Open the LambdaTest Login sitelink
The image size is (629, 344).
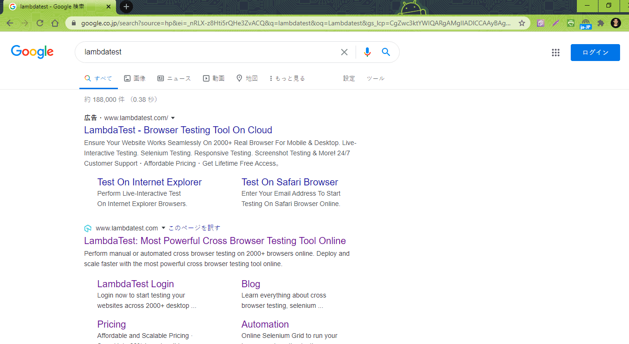(135, 284)
